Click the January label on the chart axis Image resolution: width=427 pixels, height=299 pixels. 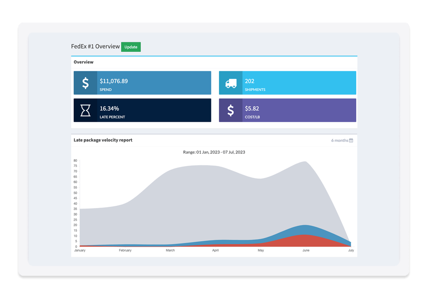pyautogui.click(x=80, y=250)
